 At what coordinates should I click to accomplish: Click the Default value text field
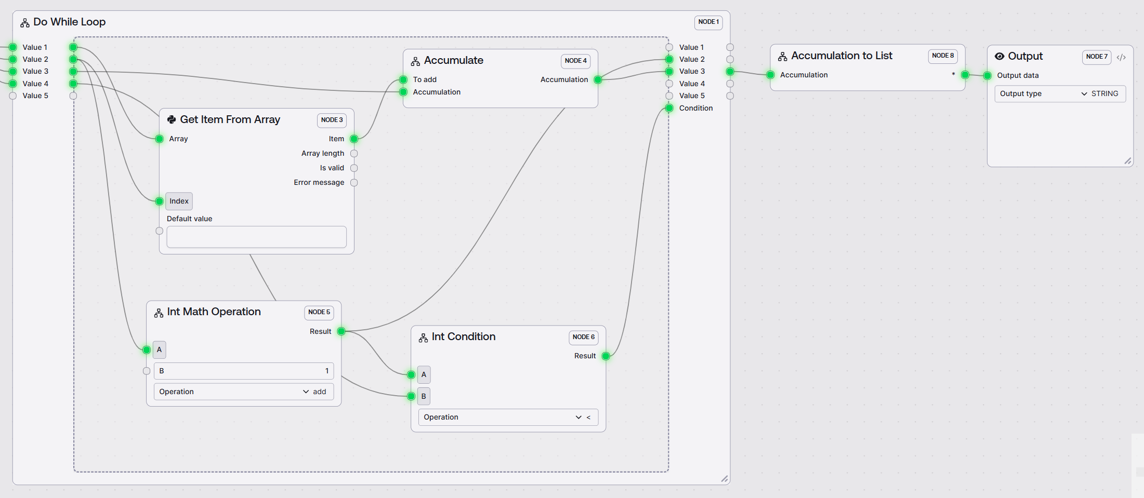(x=256, y=237)
